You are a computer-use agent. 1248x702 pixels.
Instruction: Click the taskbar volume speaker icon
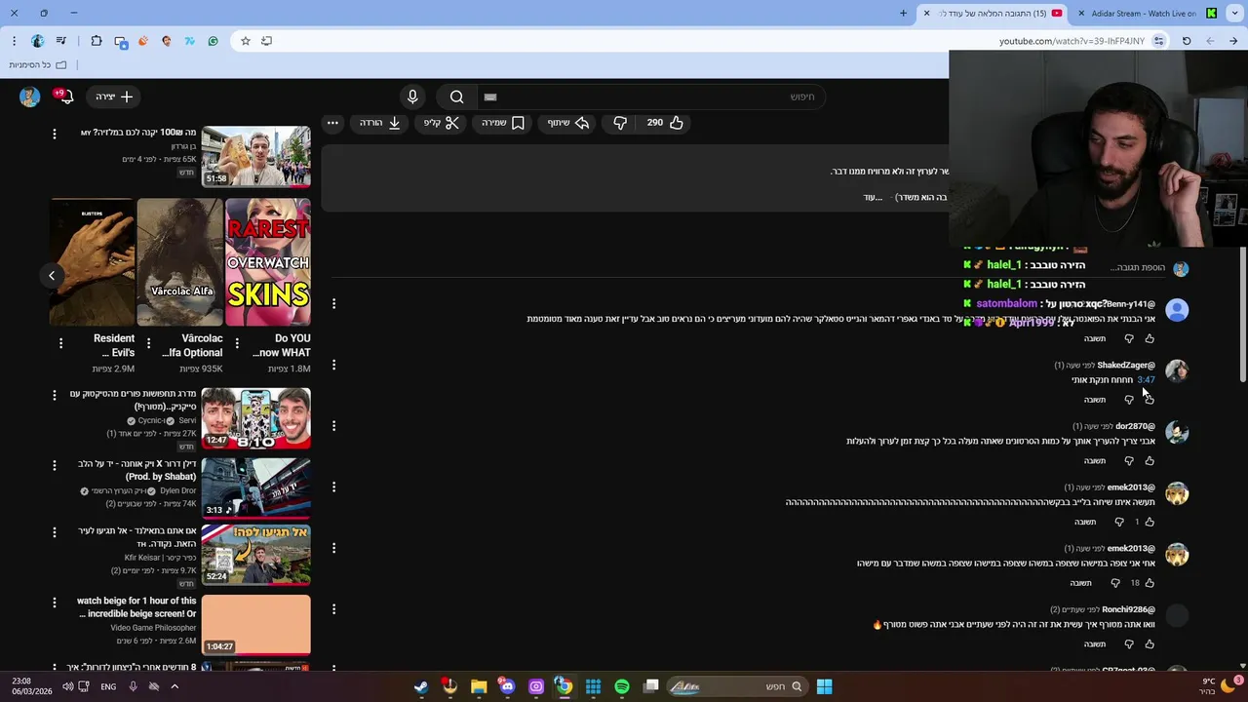point(67,686)
